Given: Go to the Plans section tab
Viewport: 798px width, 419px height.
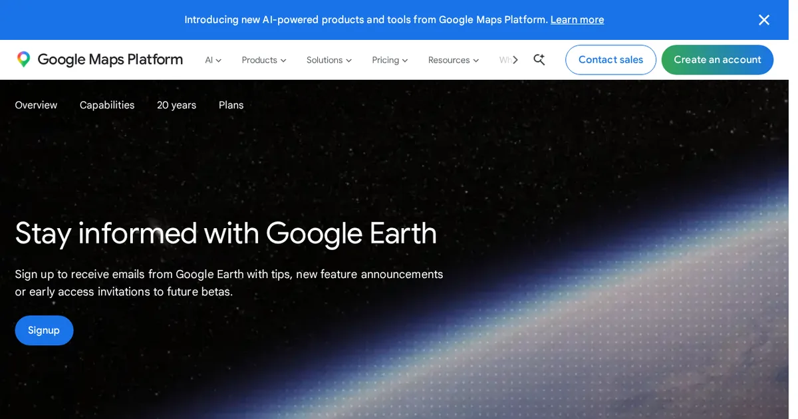Looking at the screenshot, I should [231, 105].
